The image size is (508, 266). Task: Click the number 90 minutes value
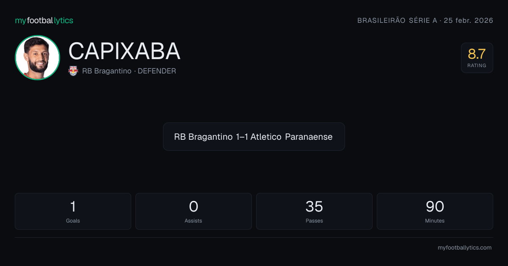tap(435, 206)
